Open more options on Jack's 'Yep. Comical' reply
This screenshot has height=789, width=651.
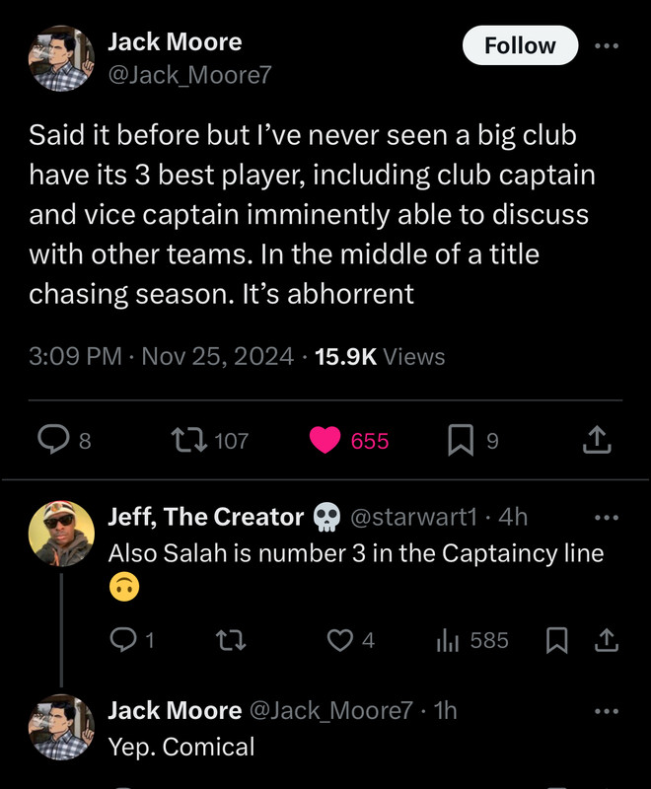607,711
